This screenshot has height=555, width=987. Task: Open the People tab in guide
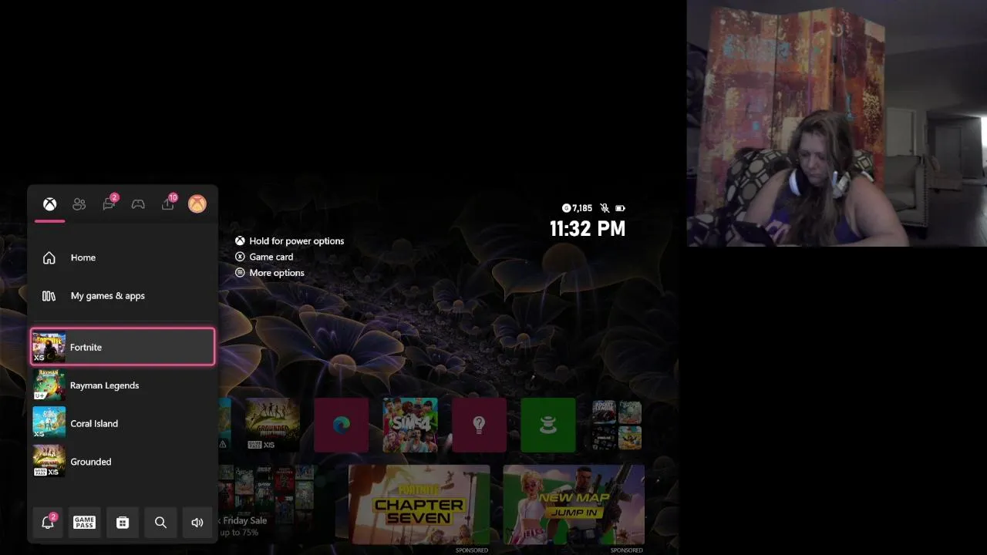[79, 204]
